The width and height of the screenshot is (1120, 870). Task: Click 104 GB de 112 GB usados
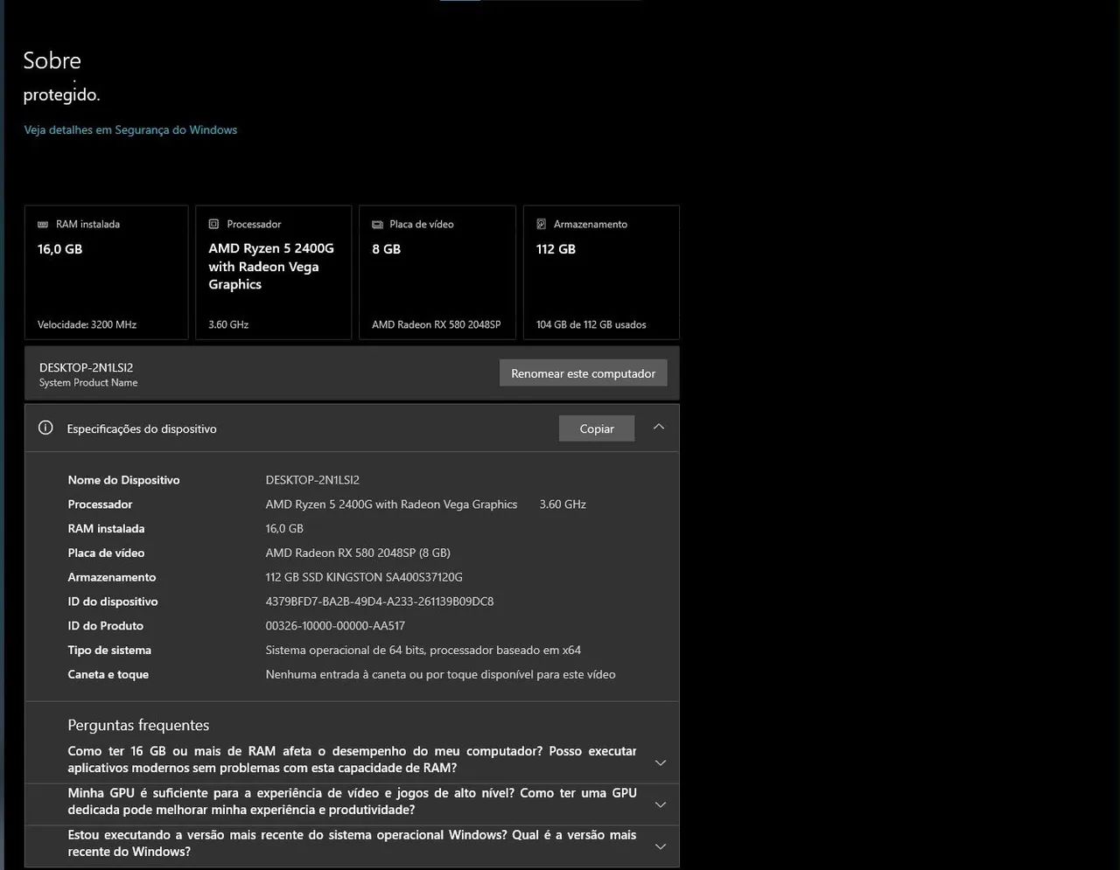591,324
